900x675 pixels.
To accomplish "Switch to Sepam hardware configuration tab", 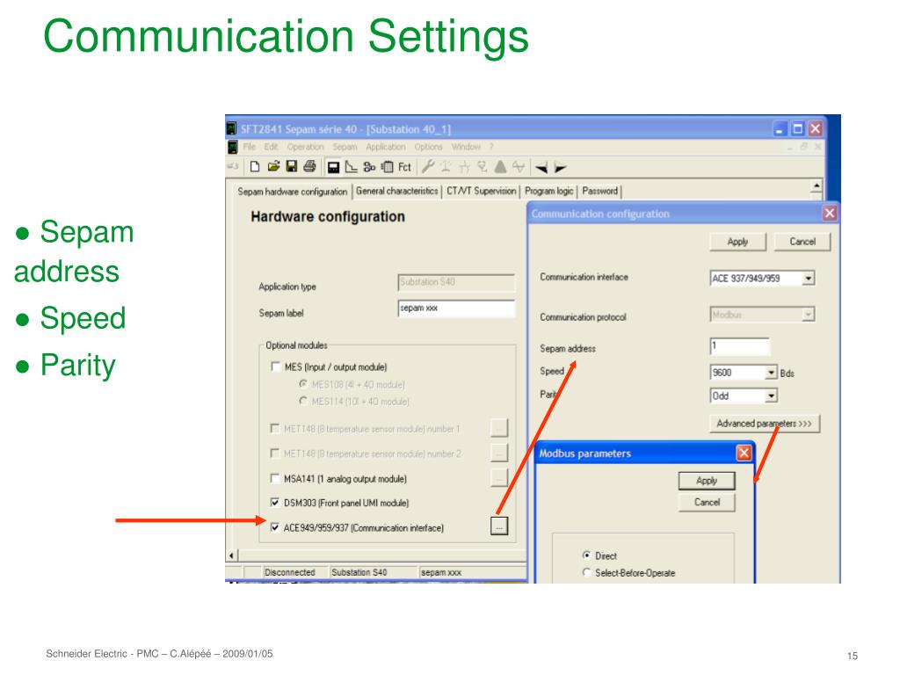I will (x=292, y=192).
